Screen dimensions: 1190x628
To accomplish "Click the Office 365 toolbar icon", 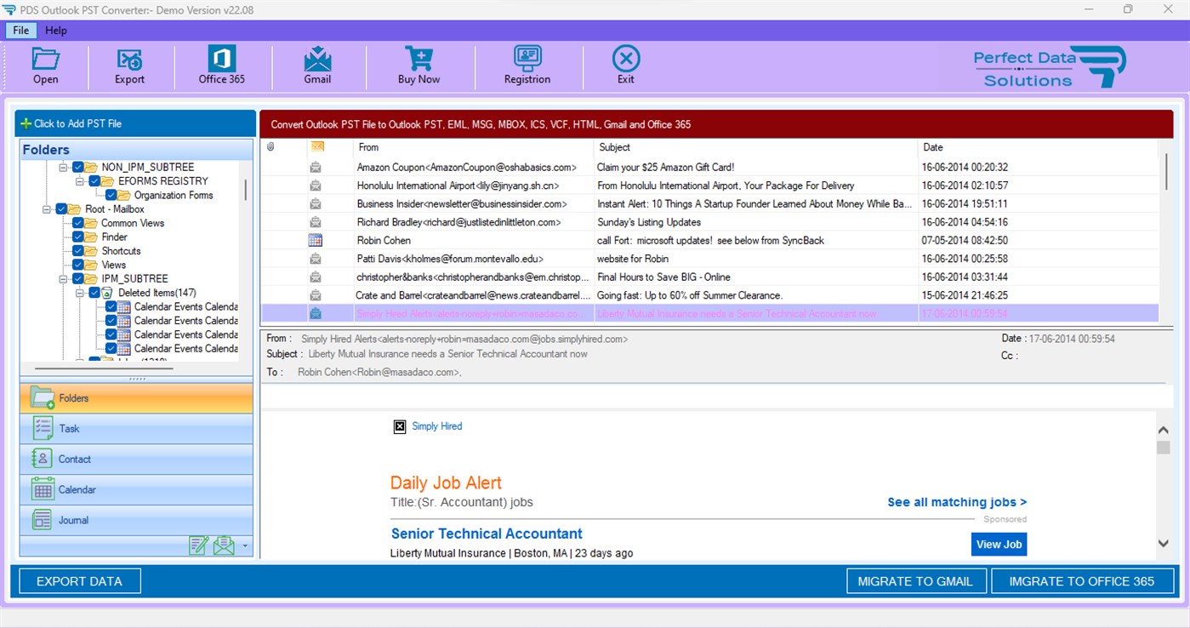I will click(221, 66).
